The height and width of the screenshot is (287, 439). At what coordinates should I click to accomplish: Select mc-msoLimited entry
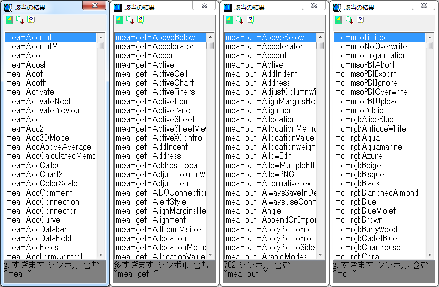pos(380,37)
